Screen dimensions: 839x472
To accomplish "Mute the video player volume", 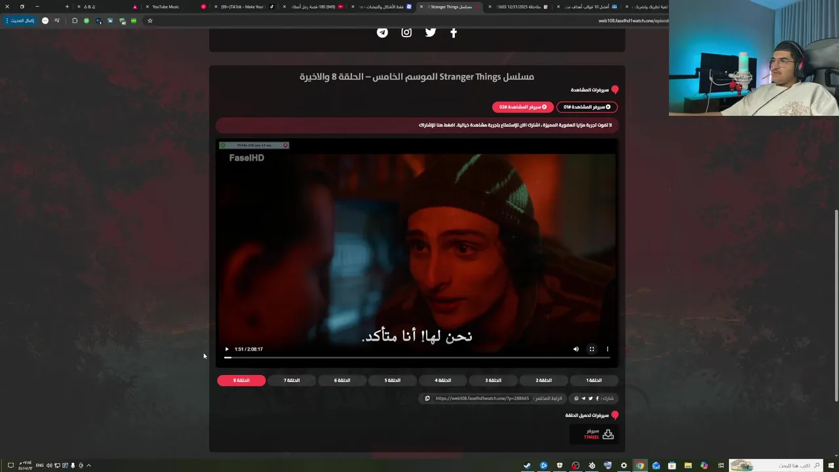I will [x=576, y=349].
